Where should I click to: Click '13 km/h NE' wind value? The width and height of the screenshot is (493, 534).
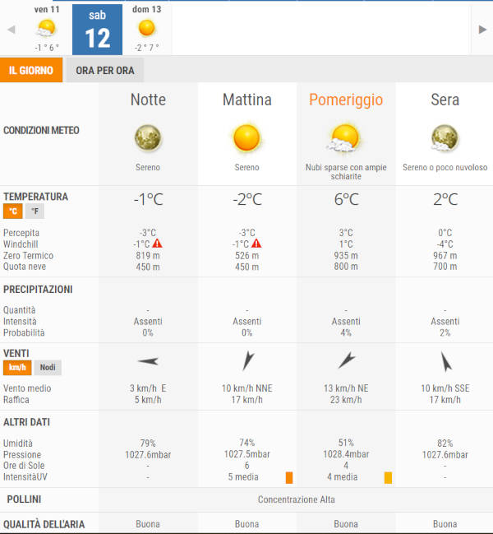[346, 388]
